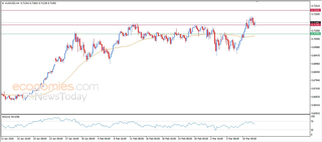This screenshot has height=142, width=322.
Task: Select the red 0.71351 price label
Action: tap(315, 25)
